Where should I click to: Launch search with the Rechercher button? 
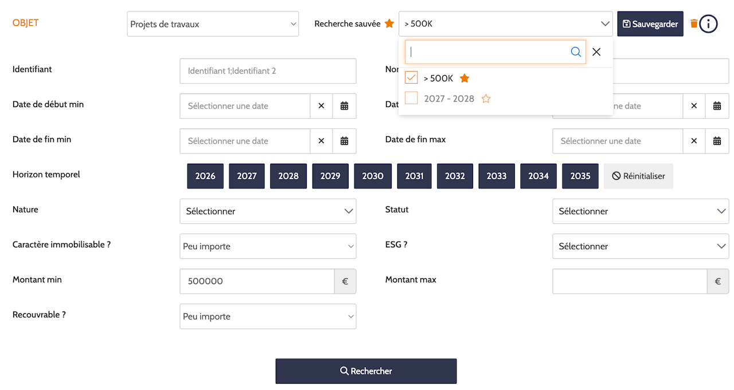[366, 371]
